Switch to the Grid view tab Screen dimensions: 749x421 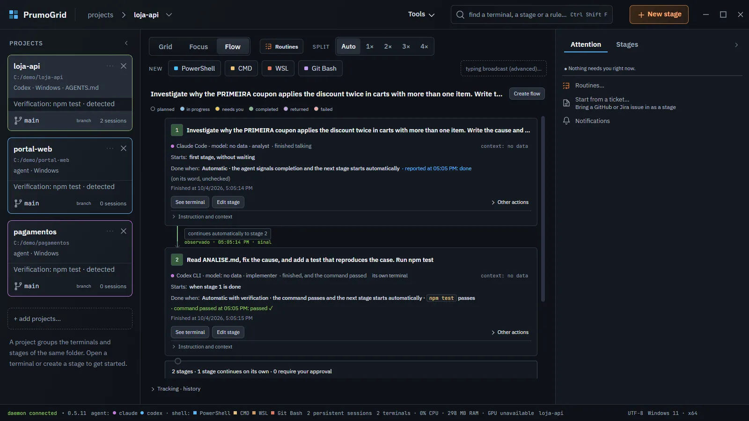165,46
